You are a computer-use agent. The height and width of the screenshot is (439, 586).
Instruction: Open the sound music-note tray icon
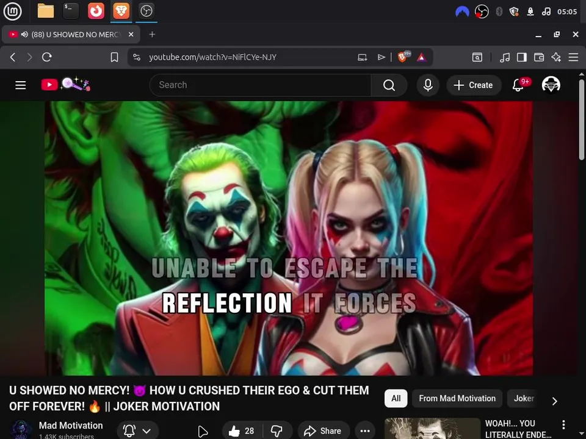click(546, 12)
